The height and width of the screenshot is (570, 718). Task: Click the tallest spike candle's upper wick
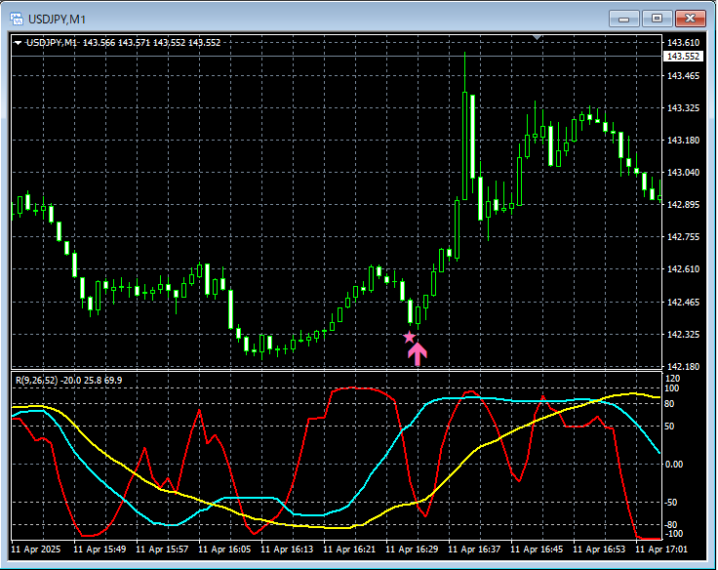point(464,72)
